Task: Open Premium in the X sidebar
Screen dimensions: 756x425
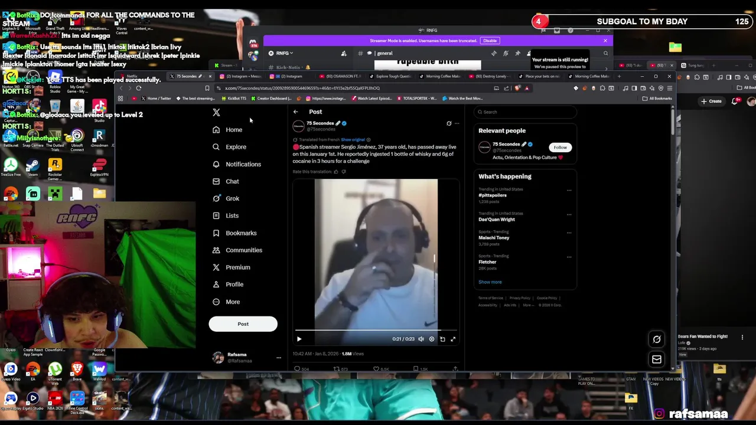Action: 231,267
